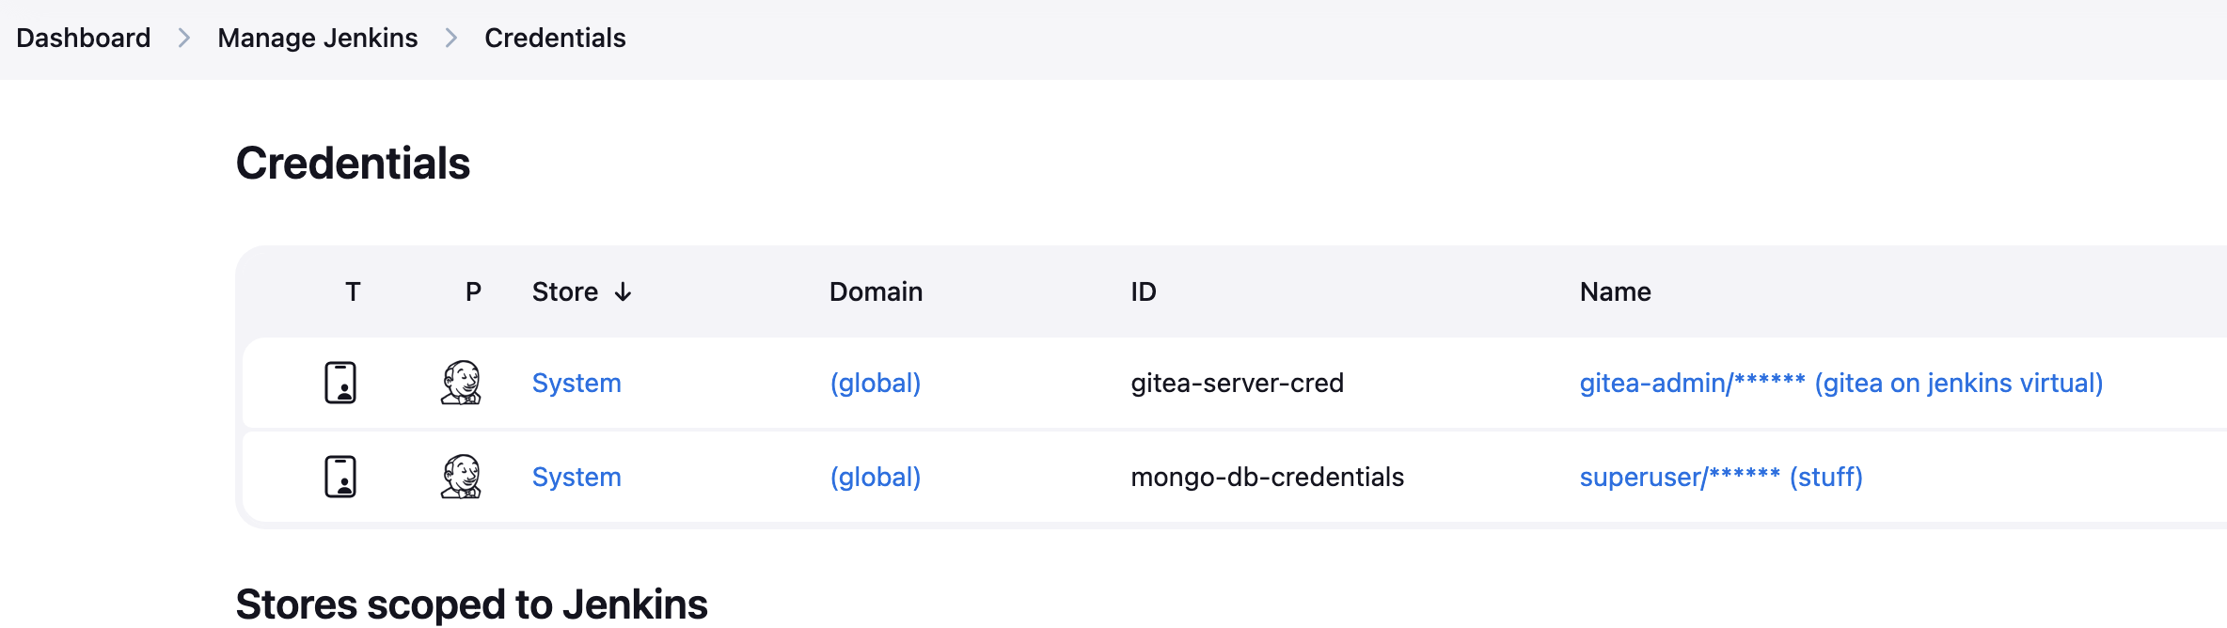This screenshot has width=2227, height=628.
Task: Click breadcrumb chevron after Manage Jenkins
Action: [x=451, y=38]
